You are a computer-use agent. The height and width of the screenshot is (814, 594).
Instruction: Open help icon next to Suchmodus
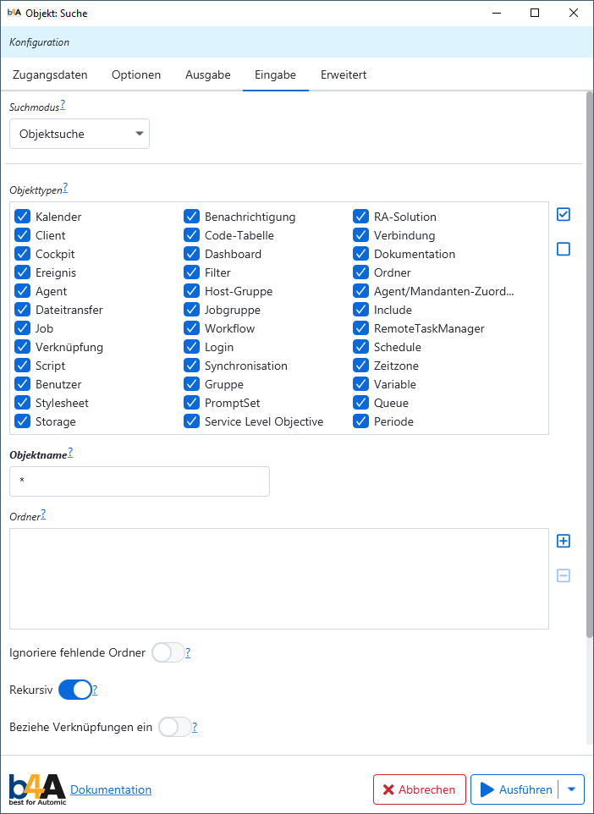[63, 106]
